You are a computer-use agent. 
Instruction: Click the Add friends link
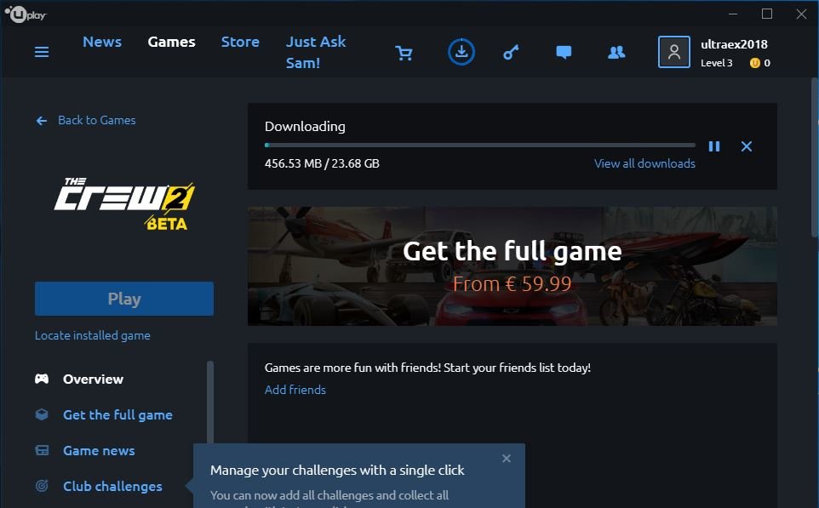295,390
